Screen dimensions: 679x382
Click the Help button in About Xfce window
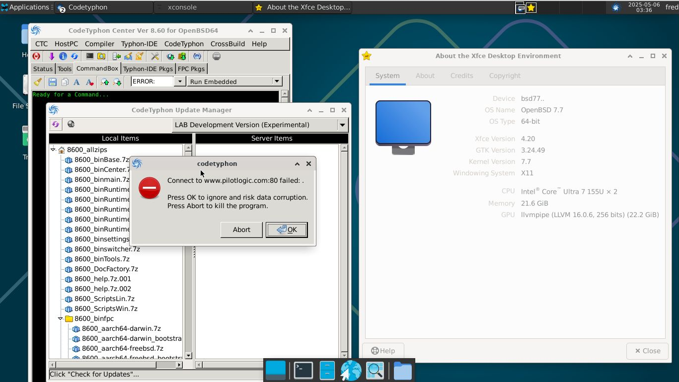(383, 351)
